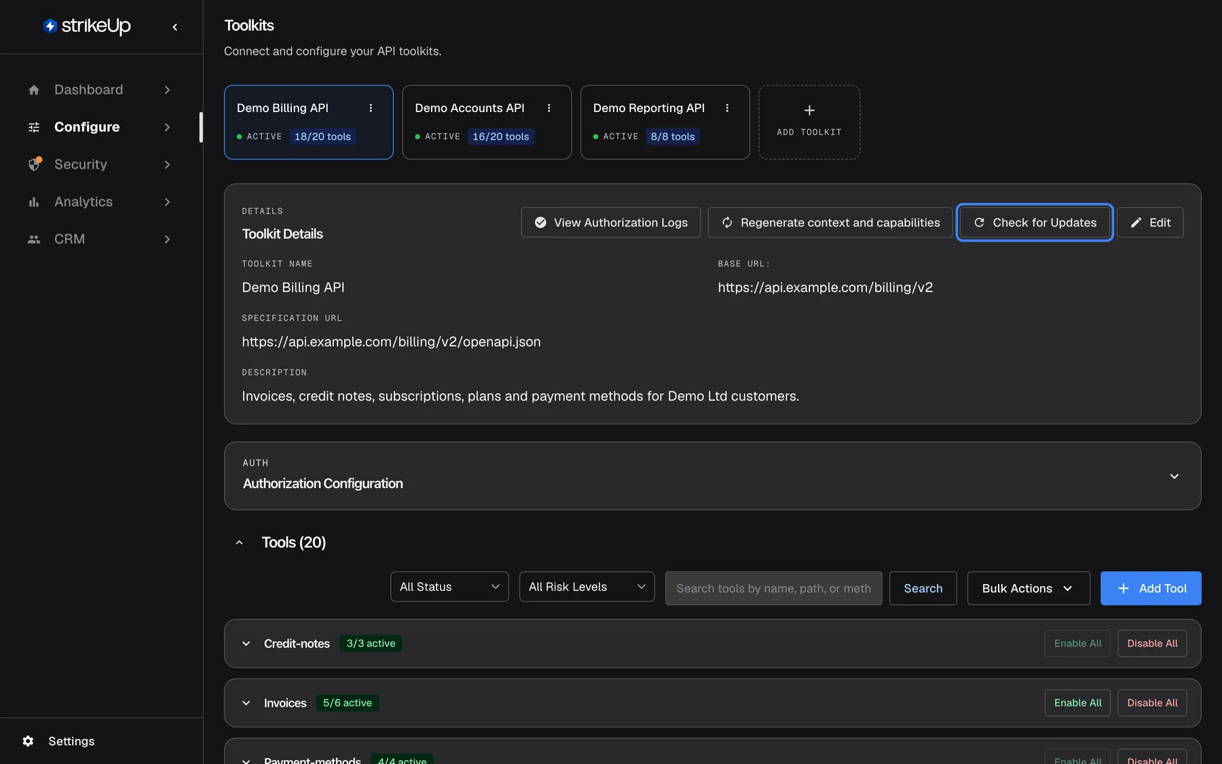Viewport: 1222px width, 764px height.
Task: Open Demo Accounts API options menu
Action: pyautogui.click(x=549, y=108)
